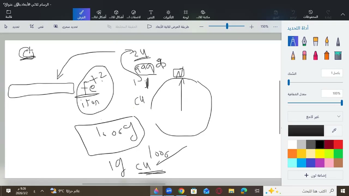Collapse the ribbon with the chevron
The image size is (349, 196).
click(343, 14)
